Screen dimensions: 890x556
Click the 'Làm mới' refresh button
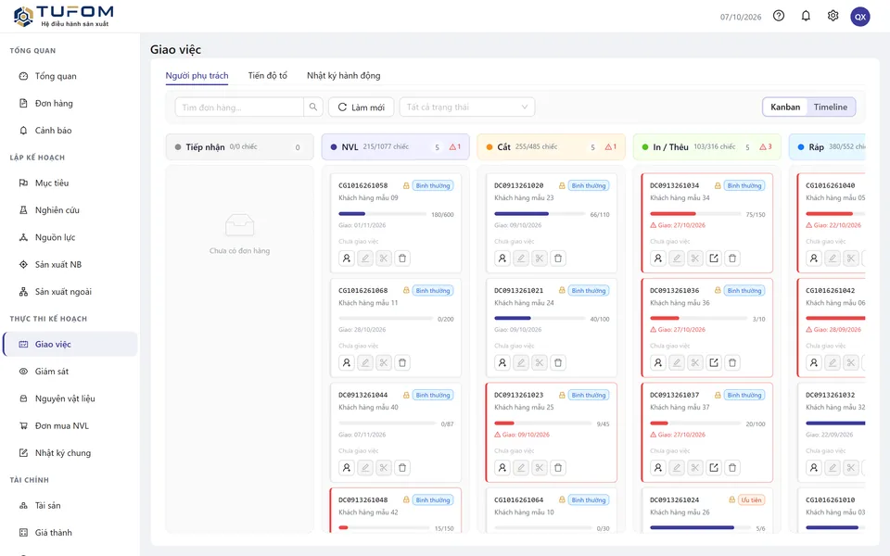click(x=361, y=107)
